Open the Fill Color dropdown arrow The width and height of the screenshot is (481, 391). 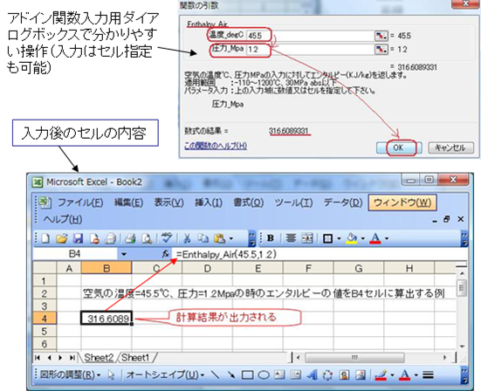click(363, 238)
